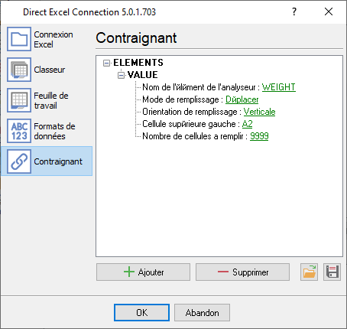Viewport: 347px width, 329px height.
Task: Load binding configuration from folder icon
Action: coord(309,272)
